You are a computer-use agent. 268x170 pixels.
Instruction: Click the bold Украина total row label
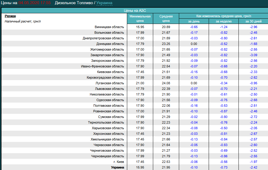pos(117,168)
